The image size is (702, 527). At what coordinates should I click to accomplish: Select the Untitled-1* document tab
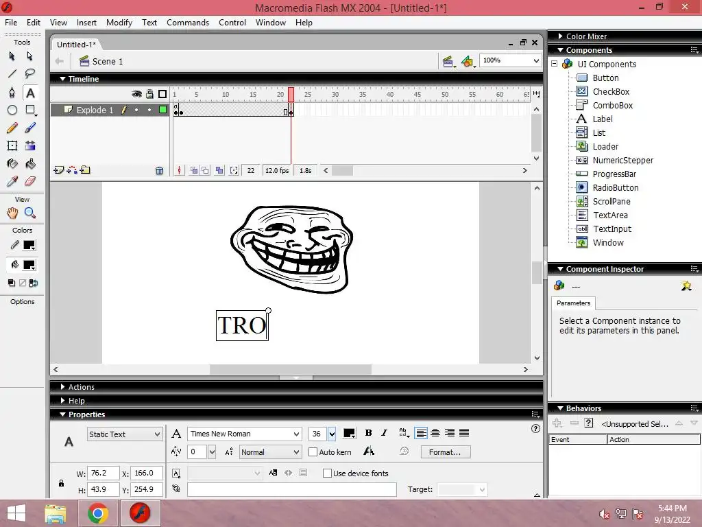(x=76, y=45)
